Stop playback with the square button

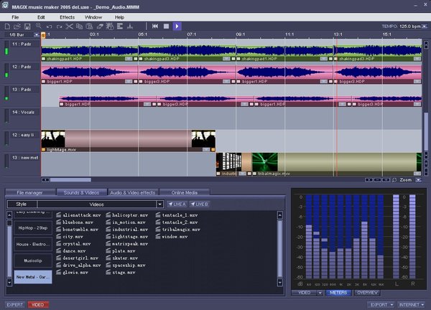click(x=166, y=26)
